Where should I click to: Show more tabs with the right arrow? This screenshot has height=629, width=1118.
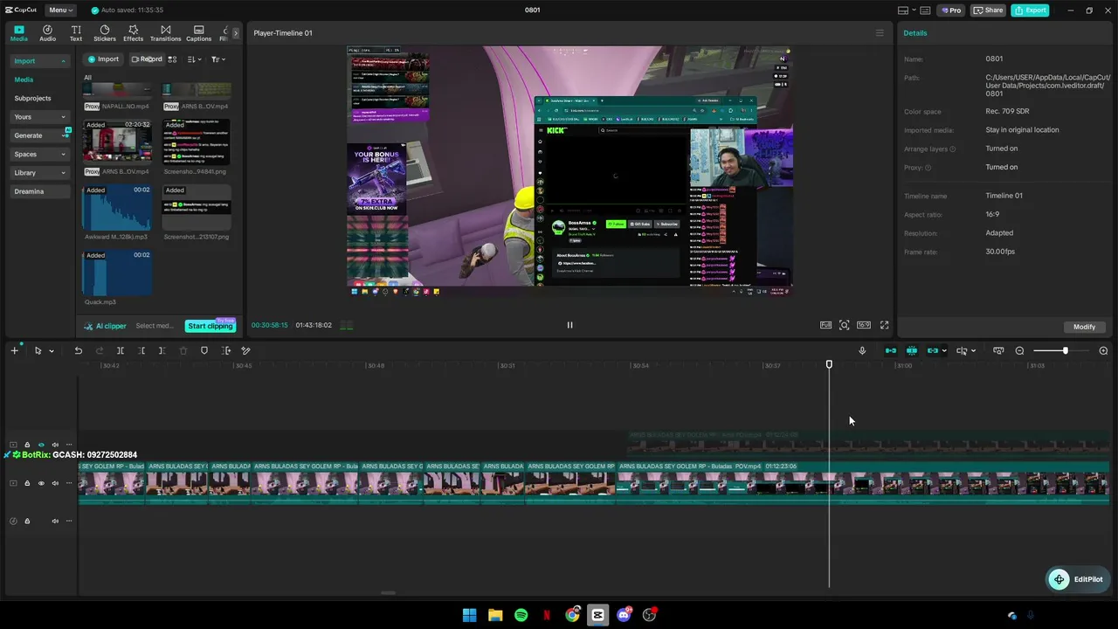click(235, 33)
